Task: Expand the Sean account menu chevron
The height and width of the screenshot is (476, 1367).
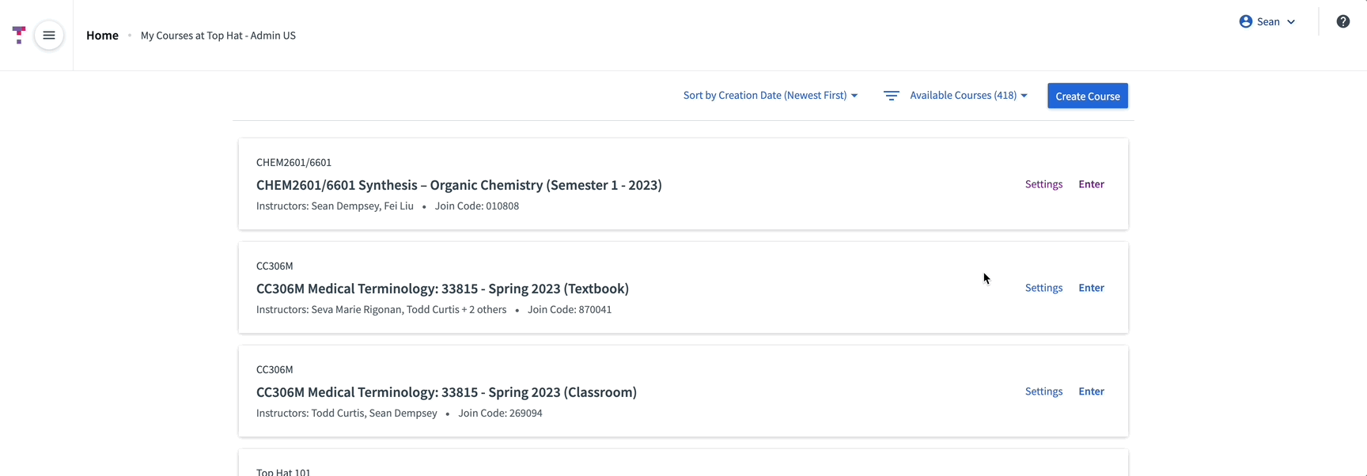Action: pos(1291,22)
